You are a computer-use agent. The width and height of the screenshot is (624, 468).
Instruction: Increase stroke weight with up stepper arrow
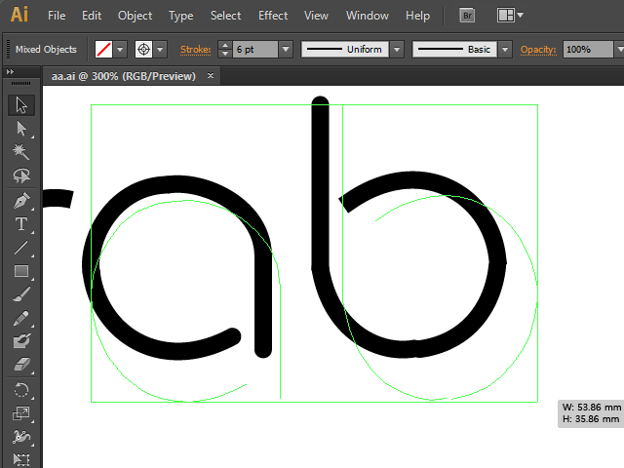pyautogui.click(x=225, y=46)
